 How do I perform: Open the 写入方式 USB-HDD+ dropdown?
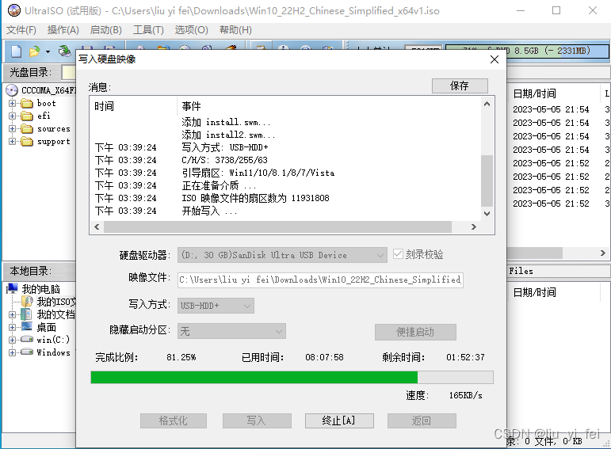(216, 306)
